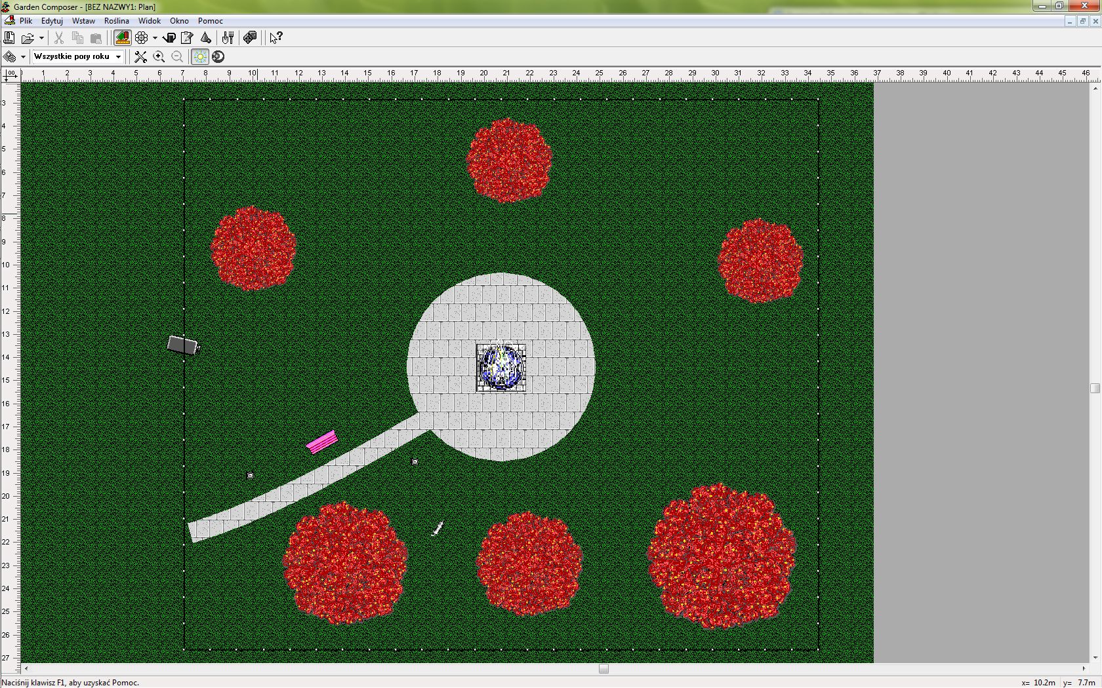Select the largest red shrub, bottom right

[x=722, y=556]
